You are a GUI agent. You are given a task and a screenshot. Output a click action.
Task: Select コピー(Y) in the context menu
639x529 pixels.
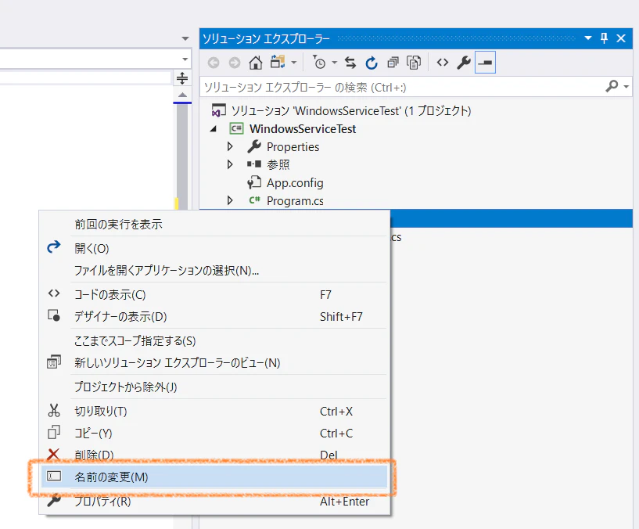(214, 434)
